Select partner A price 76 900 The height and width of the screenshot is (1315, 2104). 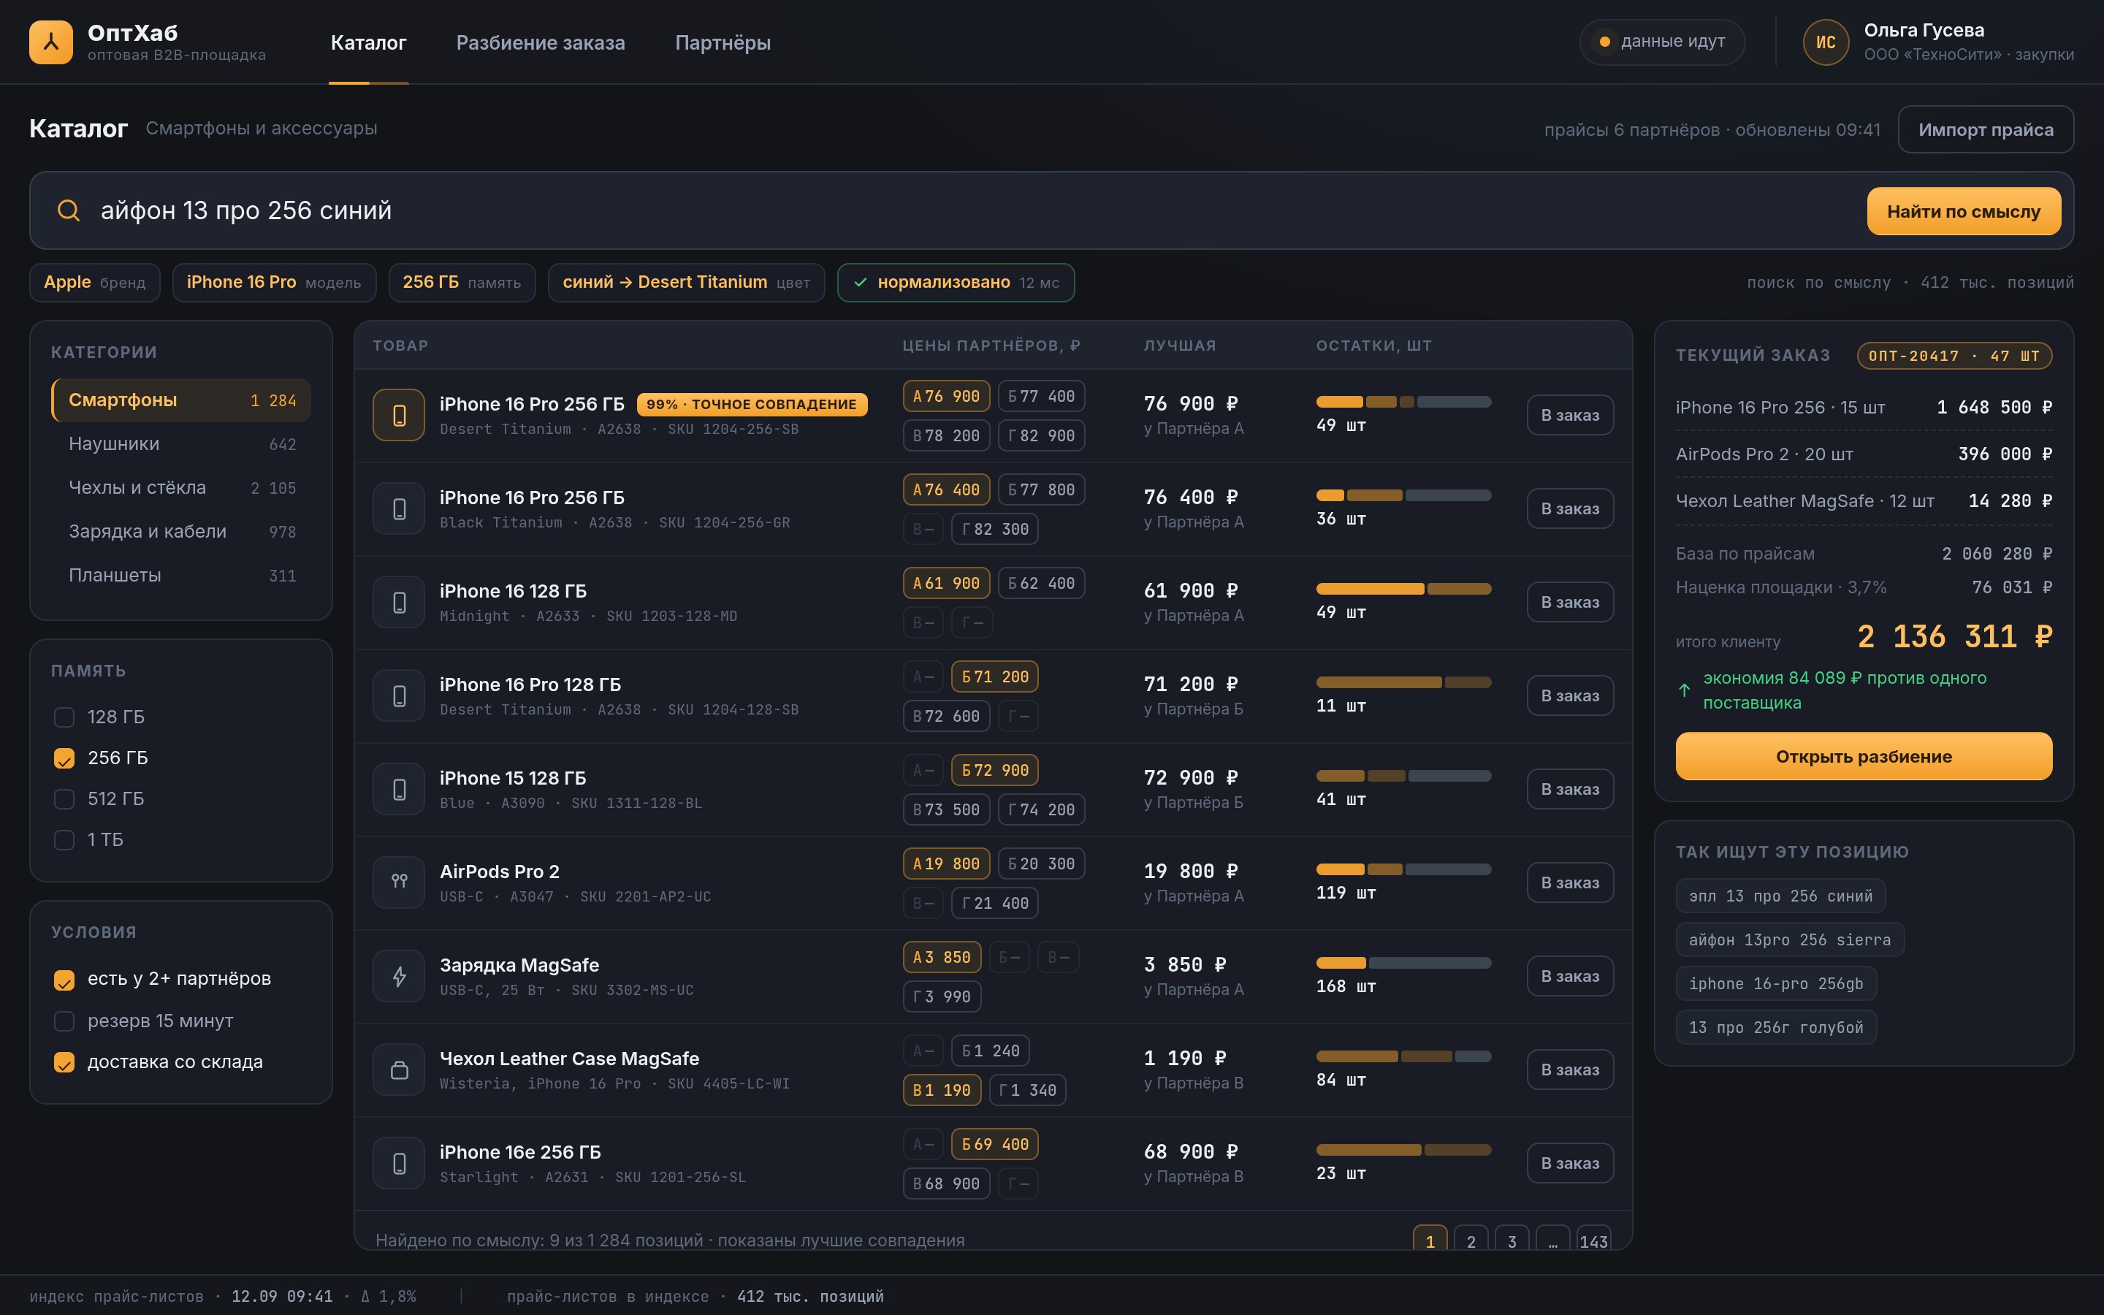(946, 397)
